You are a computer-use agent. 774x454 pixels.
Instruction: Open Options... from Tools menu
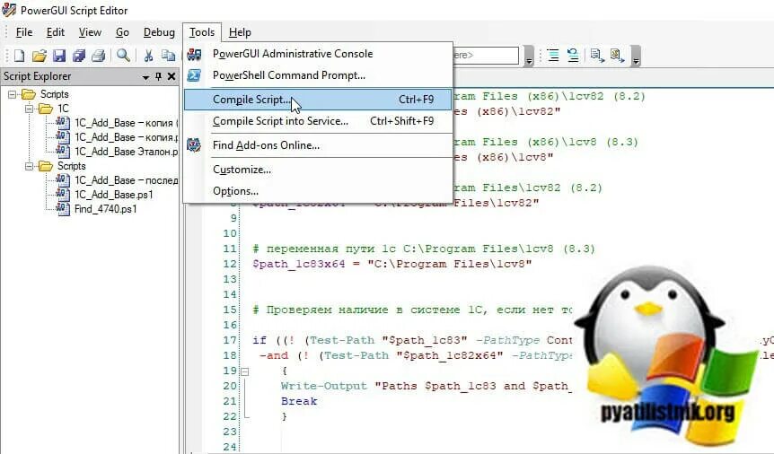tap(318, 191)
